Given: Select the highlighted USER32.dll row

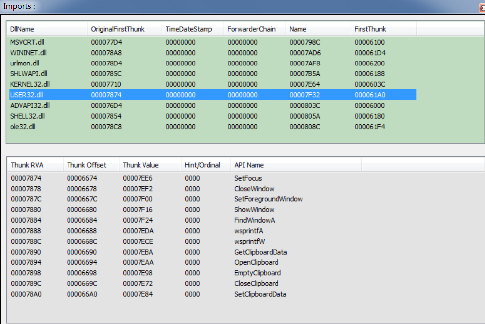Looking at the screenshot, I should point(213,95).
